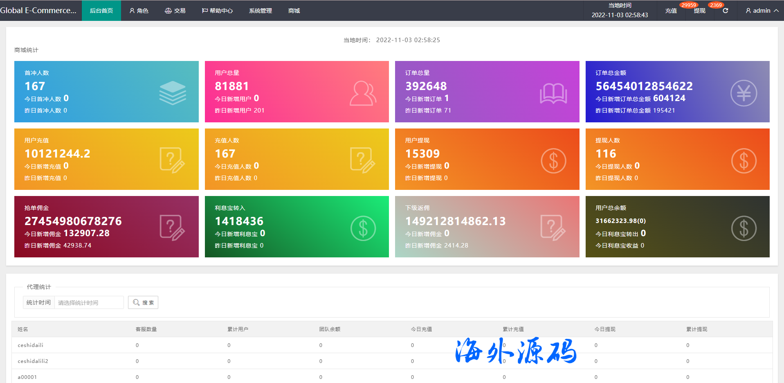
Task: Open the 交易 menu
Action: [x=175, y=11]
